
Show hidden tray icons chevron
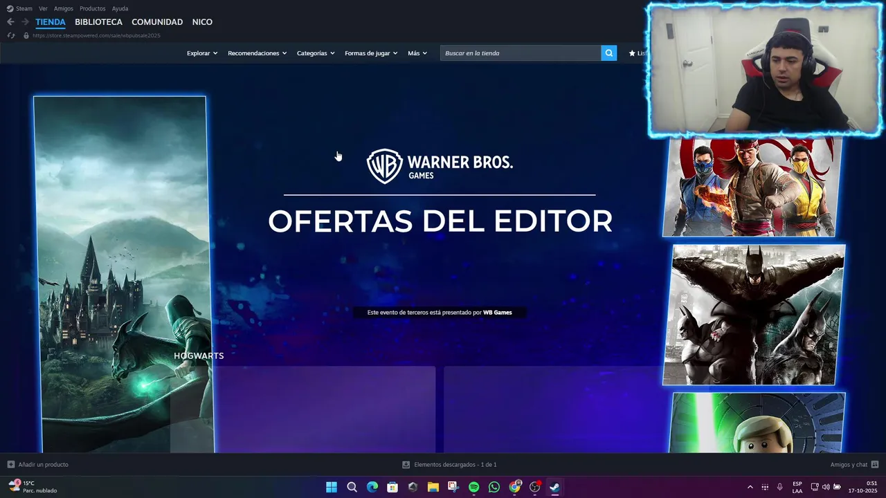pos(750,487)
